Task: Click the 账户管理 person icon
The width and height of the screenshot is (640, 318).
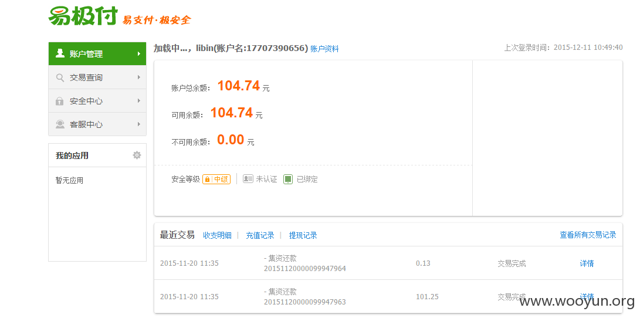Action: click(60, 53)
